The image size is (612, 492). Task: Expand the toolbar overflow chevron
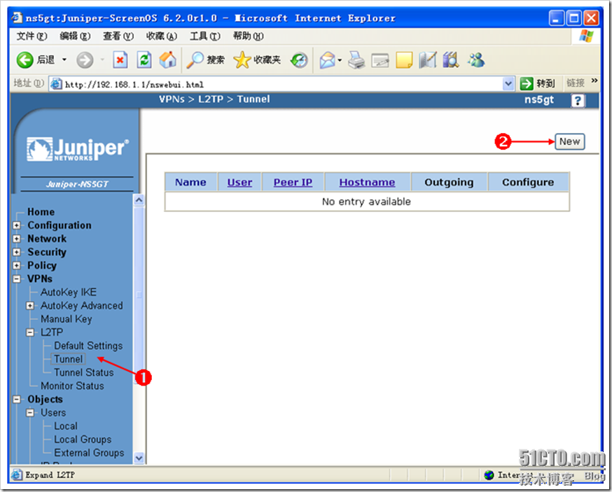[594, 80]
